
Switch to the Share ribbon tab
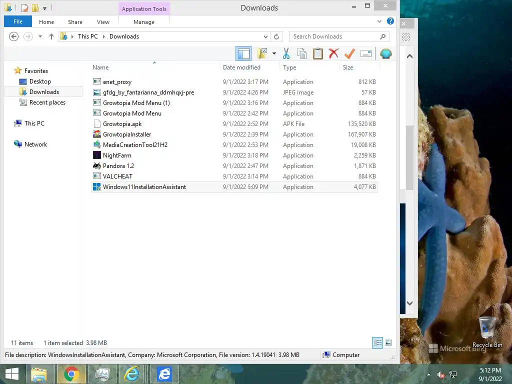coord(75,22)
